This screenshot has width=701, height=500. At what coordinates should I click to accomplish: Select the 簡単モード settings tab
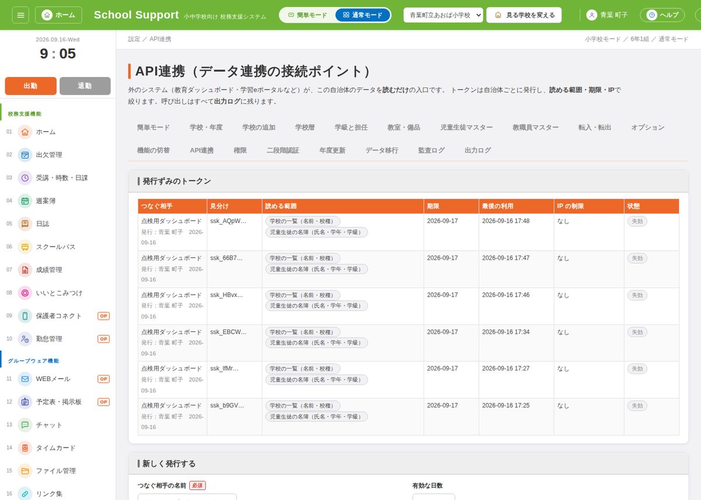coord(154,127)
